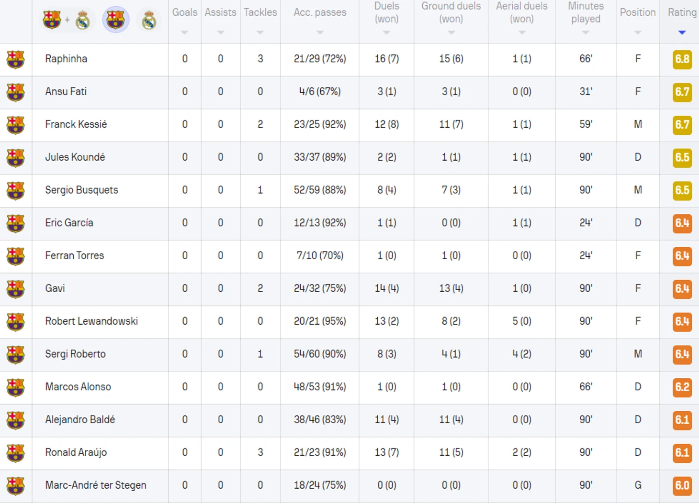
Task: Click Raphinha's 6.8 rating badge
Action: pos(682,59)
